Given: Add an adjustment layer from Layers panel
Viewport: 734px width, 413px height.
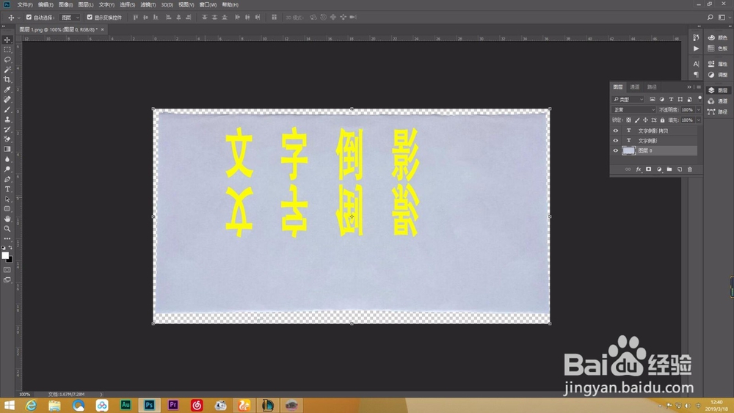Looking at the screenshot, I should point(658,169).
